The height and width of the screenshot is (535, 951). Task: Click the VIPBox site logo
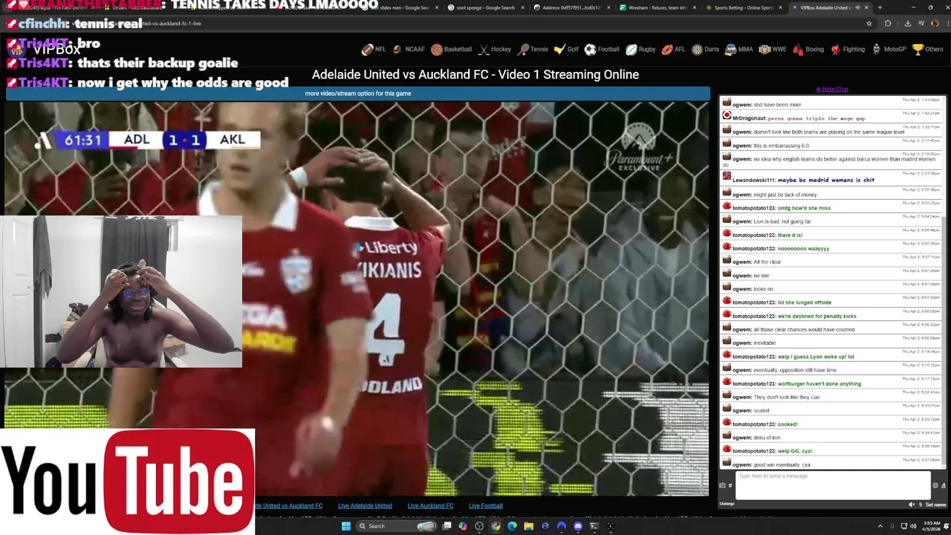pyautogui.click(x=46, y=50)
